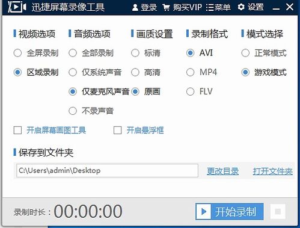This screenshot has height=228, width=300.
Task: Click the 迅捷屏幕录像工具 app logo icon
Action: click(x=17, y=7)
